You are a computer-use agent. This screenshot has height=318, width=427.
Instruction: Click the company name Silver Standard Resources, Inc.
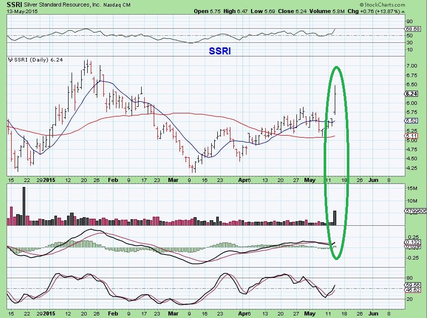point(63,5)
